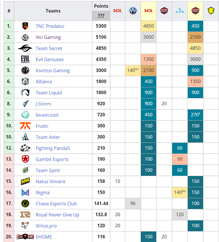Click the Vici Gaming team logo

(25, 37)
